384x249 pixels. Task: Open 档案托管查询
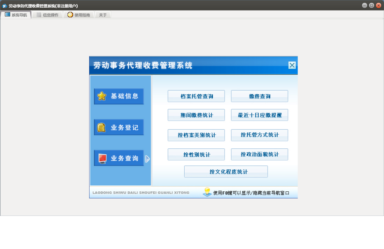click(x=196, y=96)
